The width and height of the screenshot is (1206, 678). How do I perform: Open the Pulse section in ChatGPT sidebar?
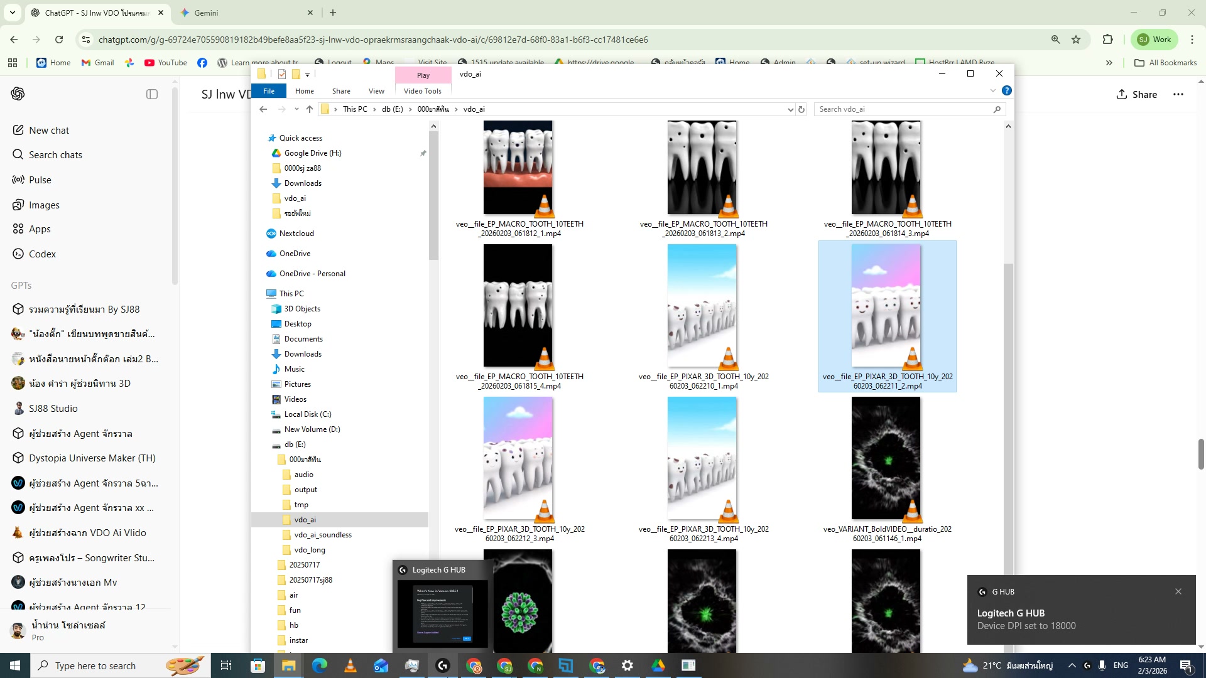(x=40, y=180)
